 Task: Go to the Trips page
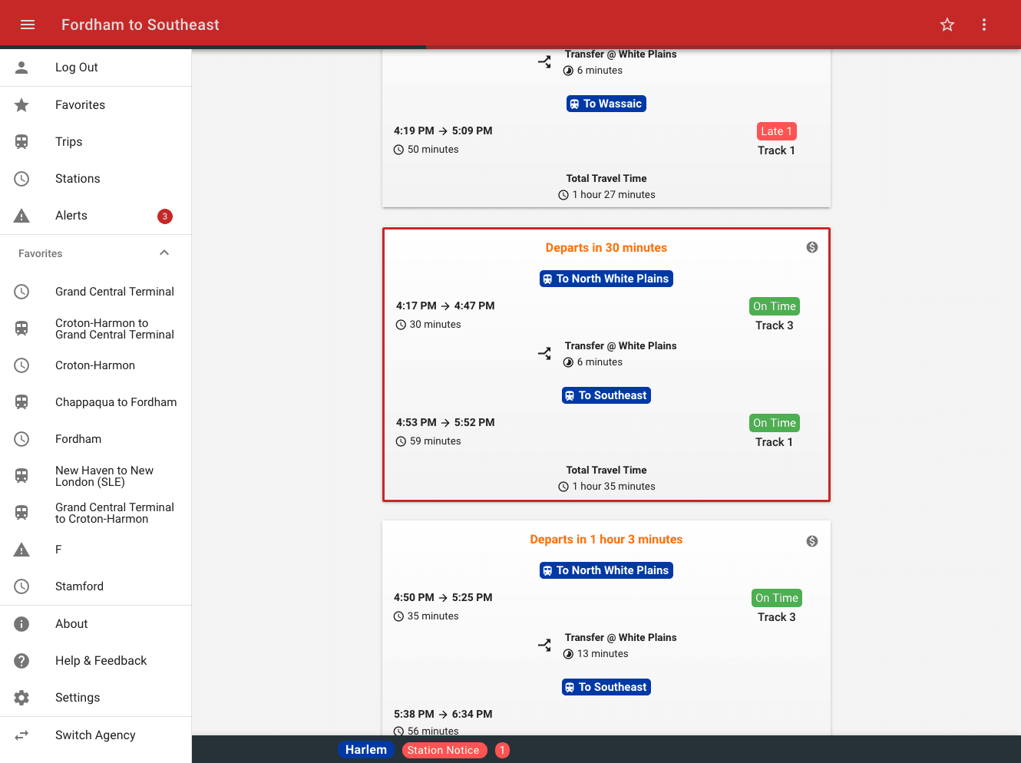pyautogui.click(x=68, y=142)
